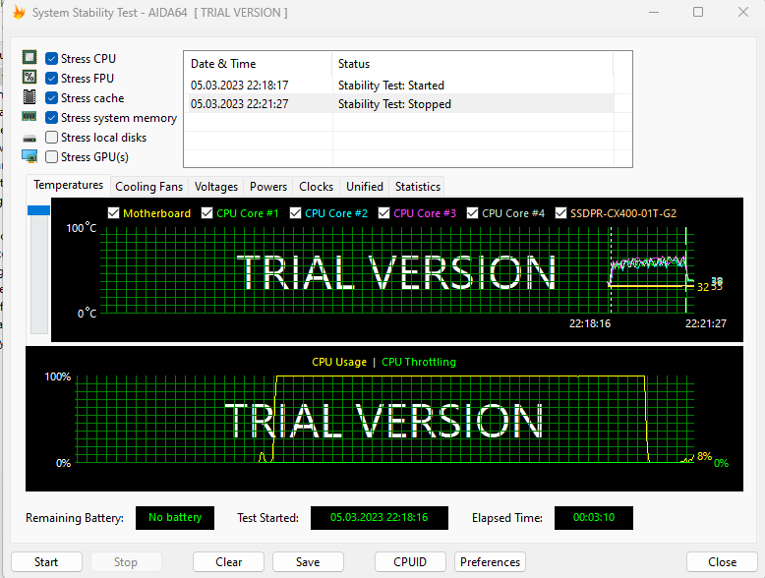The height and width of the screenshot is (578, 765).
Task: Click the percent FPU icon beside Stress FPU
Action: [29, 77]
